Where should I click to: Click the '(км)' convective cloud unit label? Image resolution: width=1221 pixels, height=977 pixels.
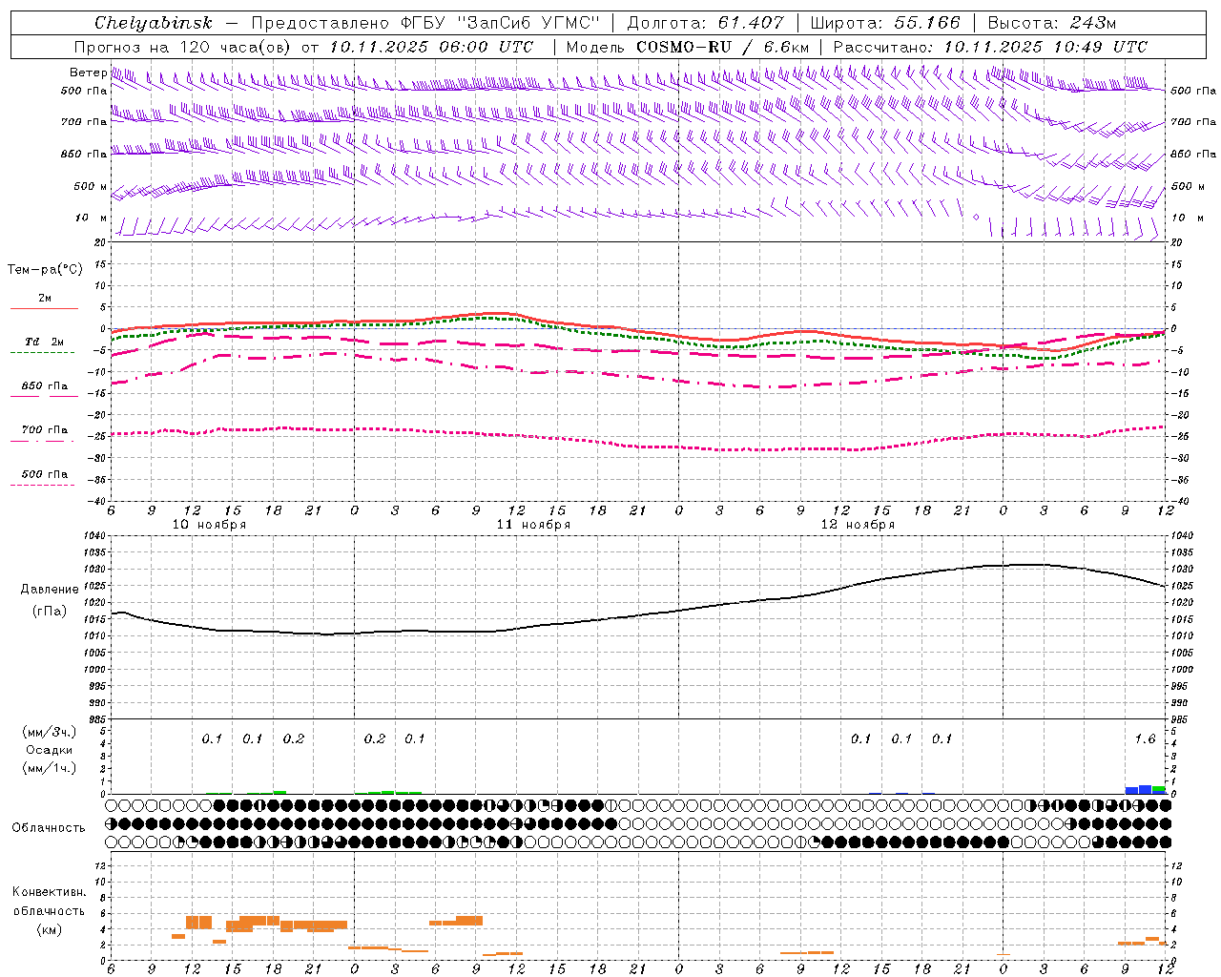click(49, 929)
